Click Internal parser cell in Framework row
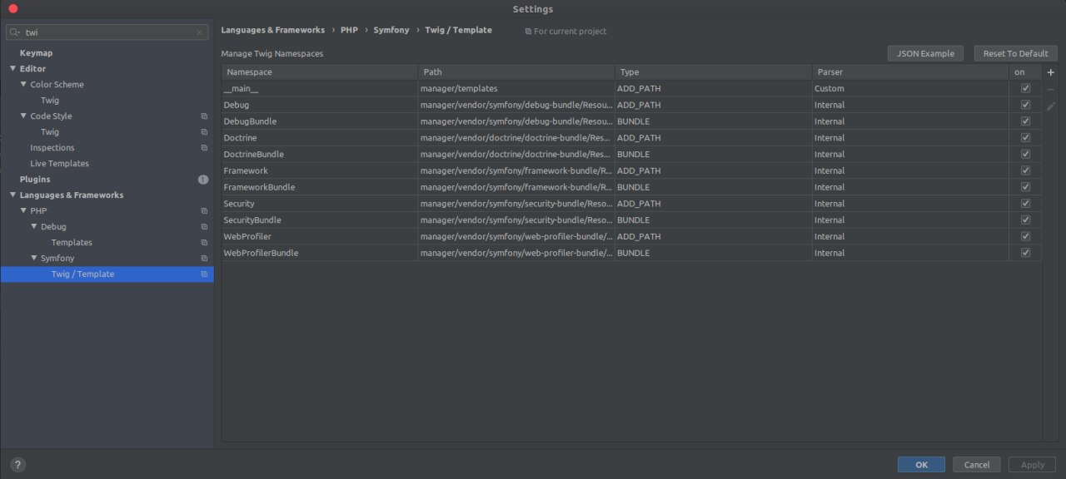The width and height of the screenshot is (1066, 479). (910, 170)
